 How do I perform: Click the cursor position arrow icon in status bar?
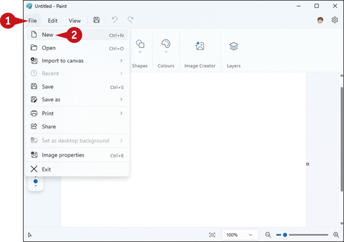pos(30,235)
